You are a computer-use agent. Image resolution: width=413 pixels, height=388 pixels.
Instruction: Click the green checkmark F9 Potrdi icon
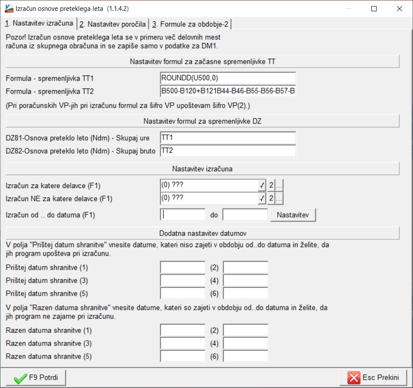20,378
